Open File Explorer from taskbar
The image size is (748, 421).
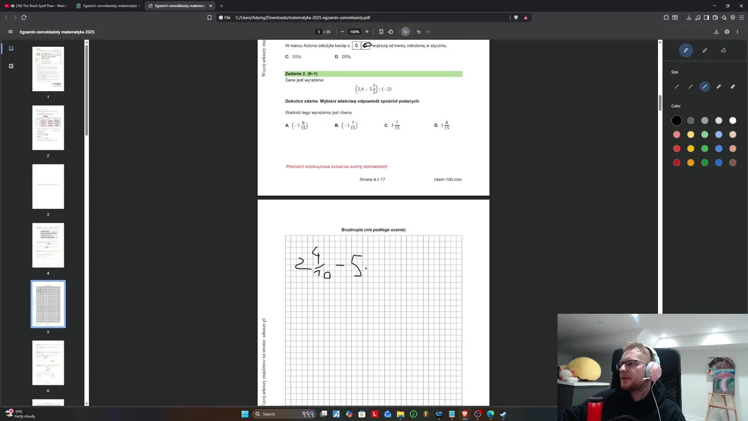pyautogui.click(x=400, y=414)
